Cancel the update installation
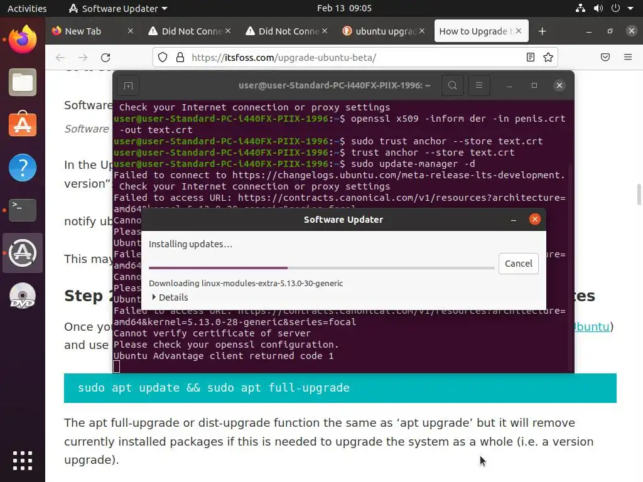Image resolution: width=643 pixels, height=482 pixels. click(518, 264)
